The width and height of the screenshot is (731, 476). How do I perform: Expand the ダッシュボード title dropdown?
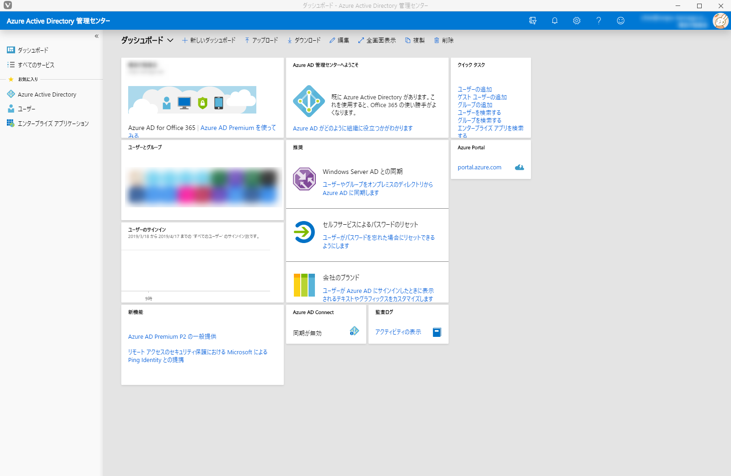170,40
